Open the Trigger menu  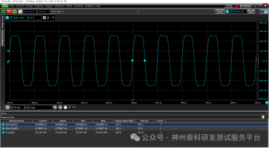click(x=49, y=6)
